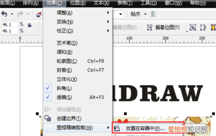Click the upper 46.1 scale percent field
Viewport: 216px width, 136px height.
(x=10, y=24)
